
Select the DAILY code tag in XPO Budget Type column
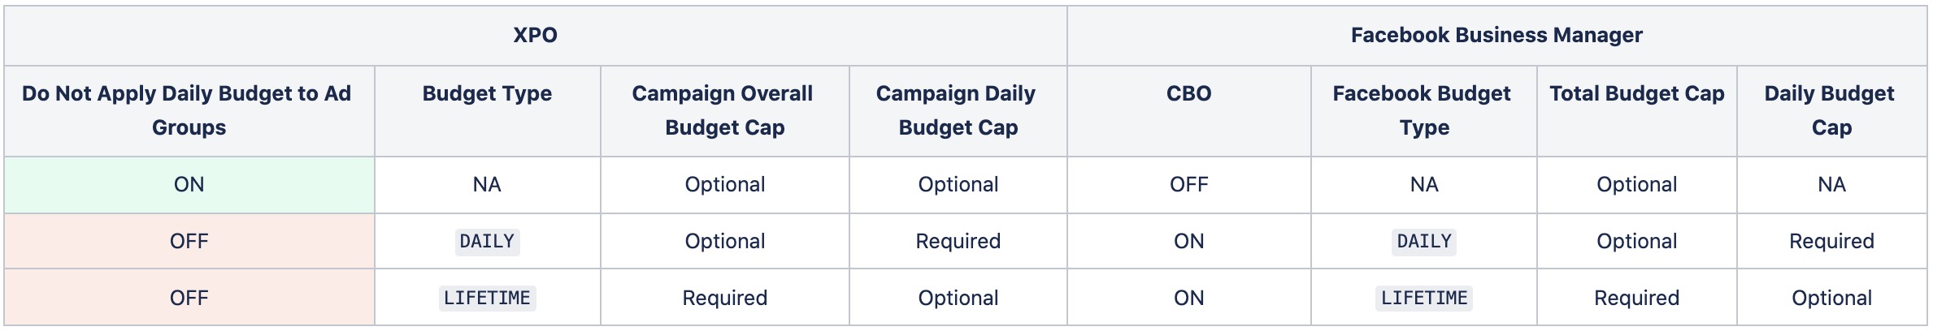(487, 242)
